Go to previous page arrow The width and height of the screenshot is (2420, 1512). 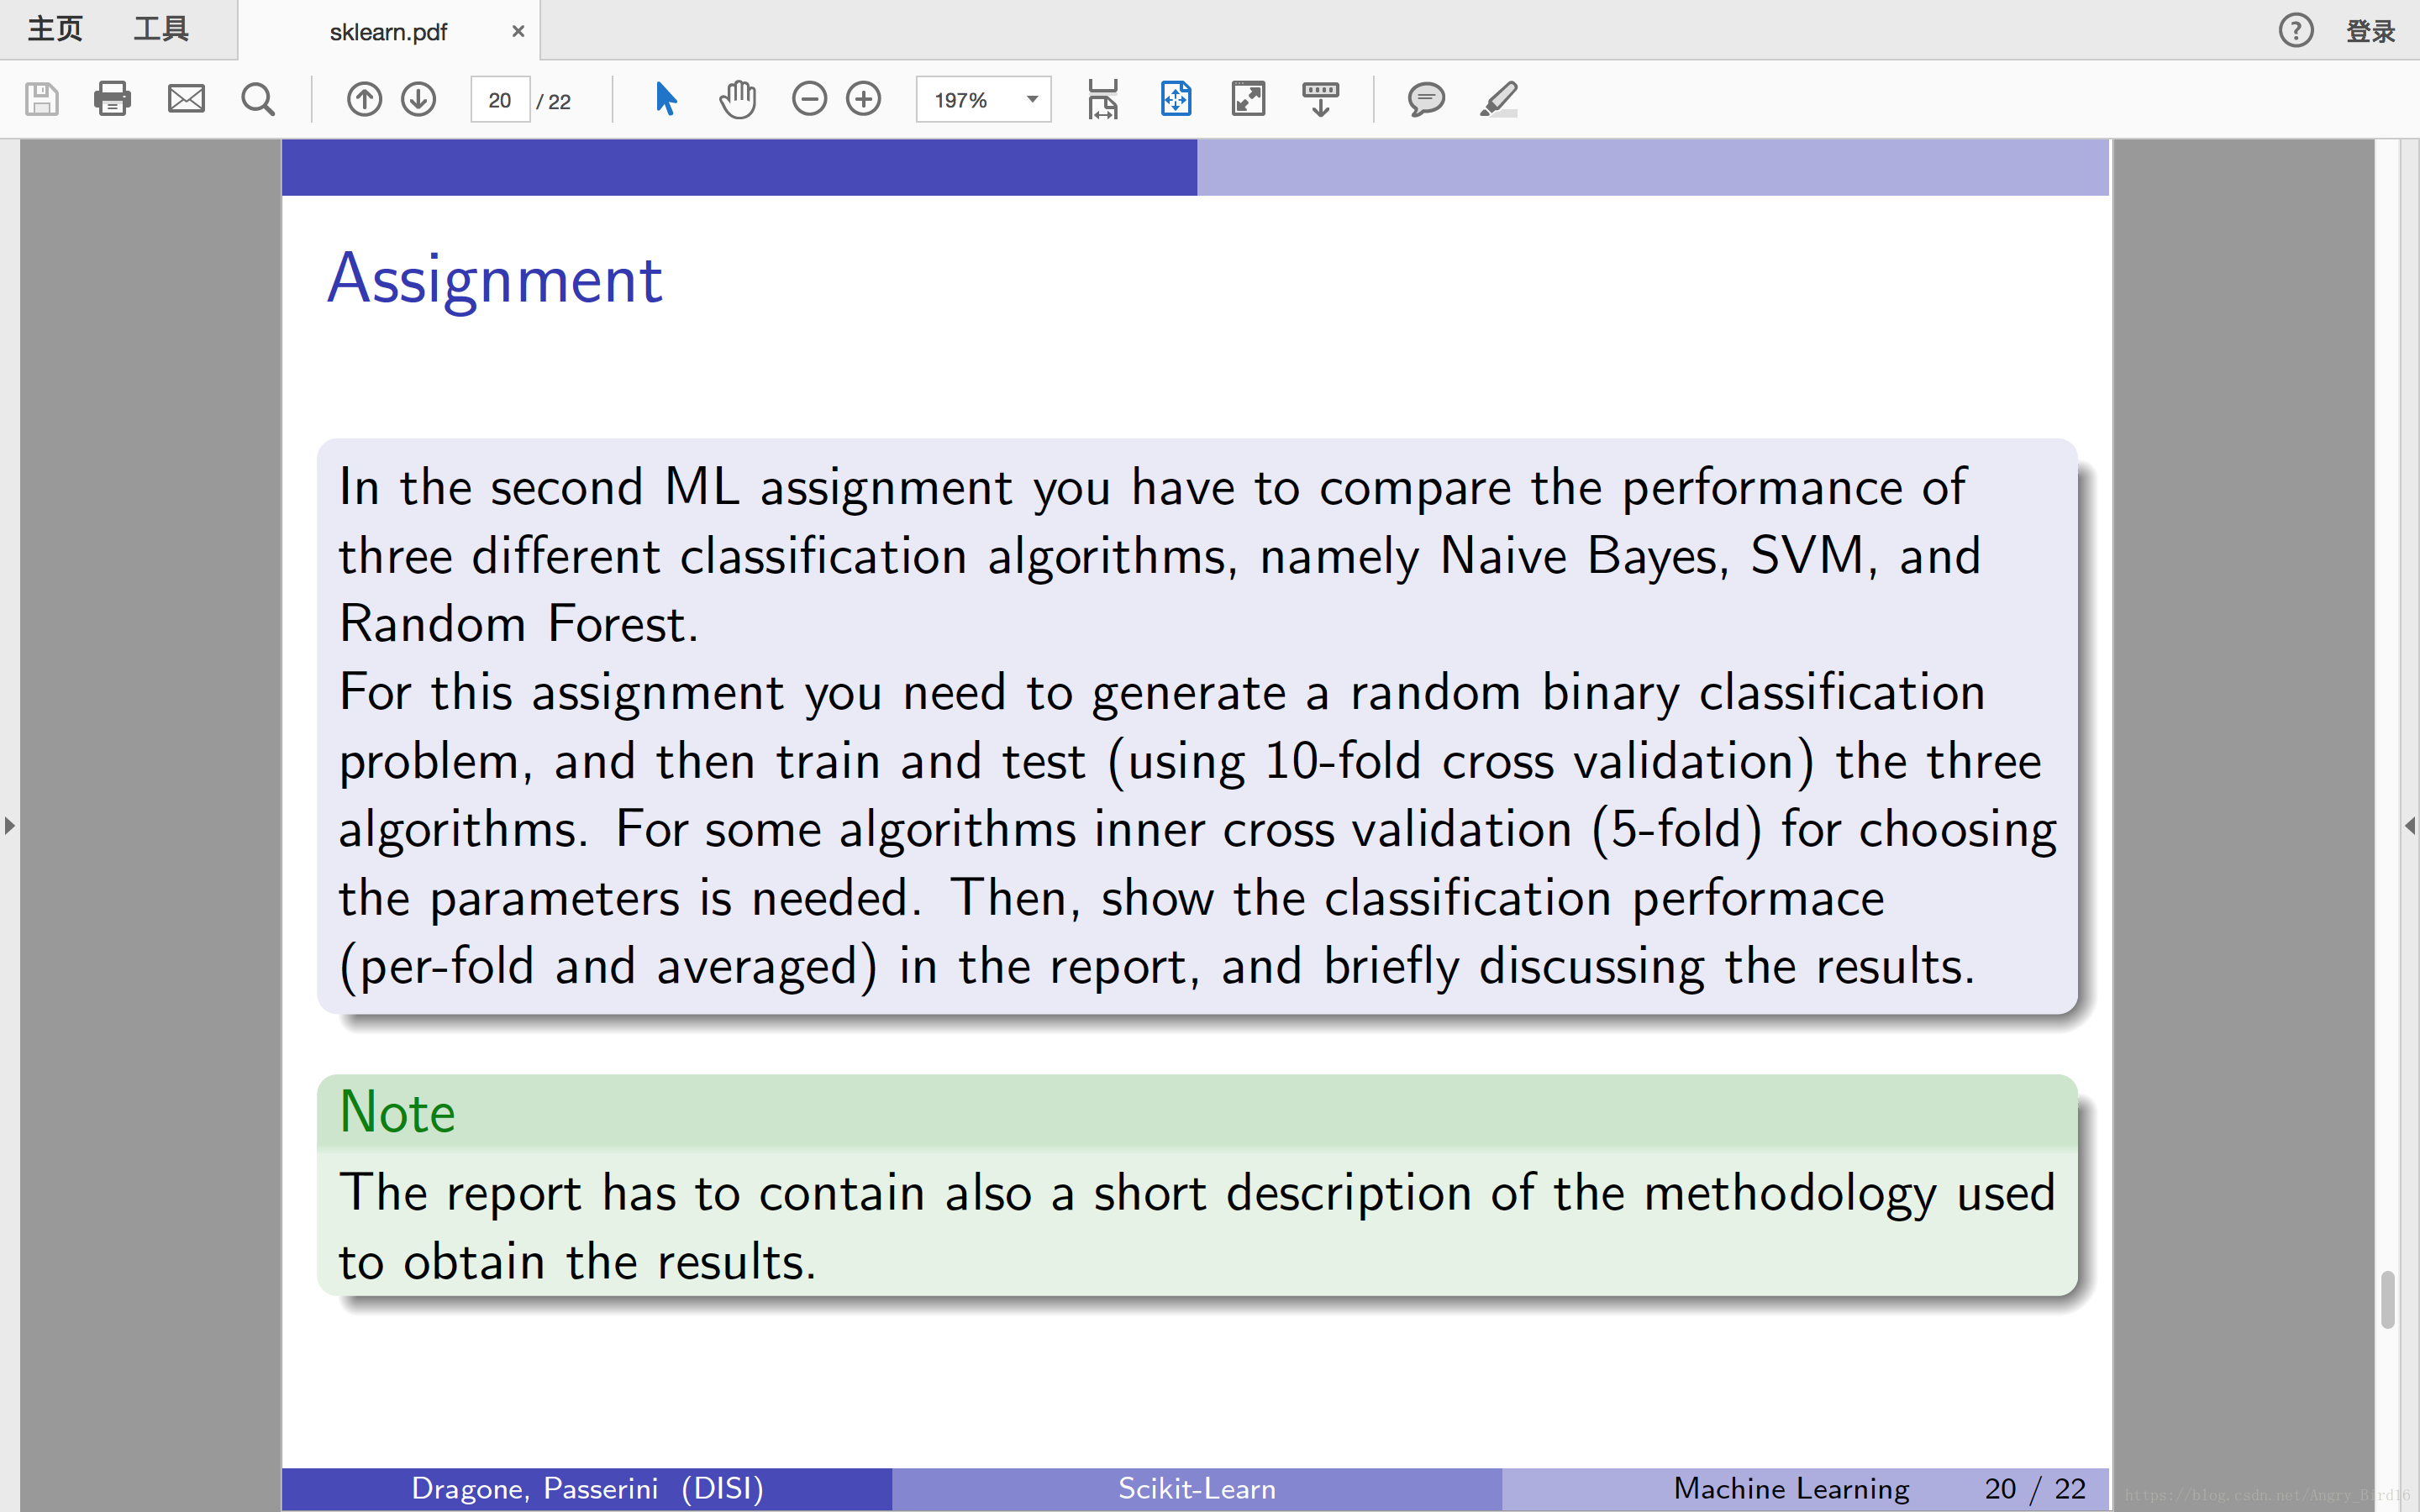364,99
